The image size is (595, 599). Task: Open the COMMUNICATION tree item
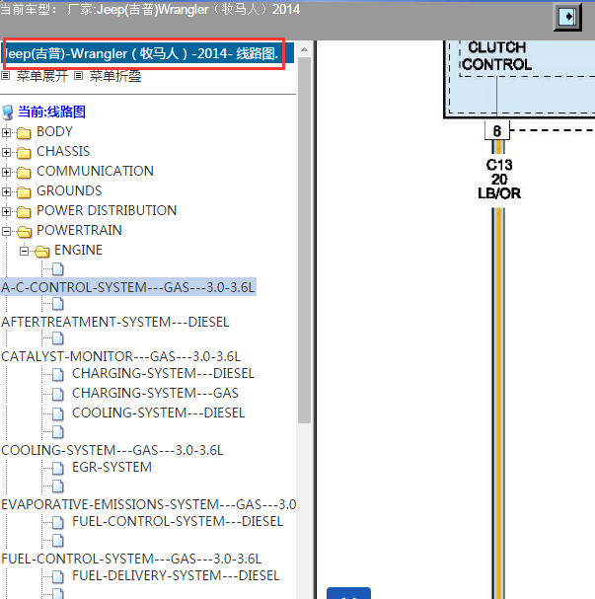click(95, 171)
